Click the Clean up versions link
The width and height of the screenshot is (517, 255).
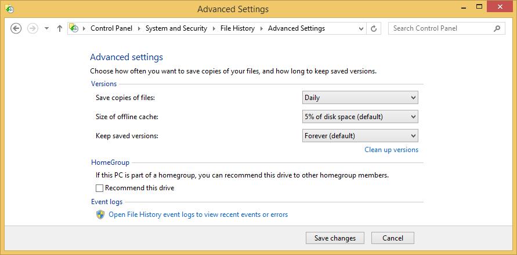tap(392, 150)
